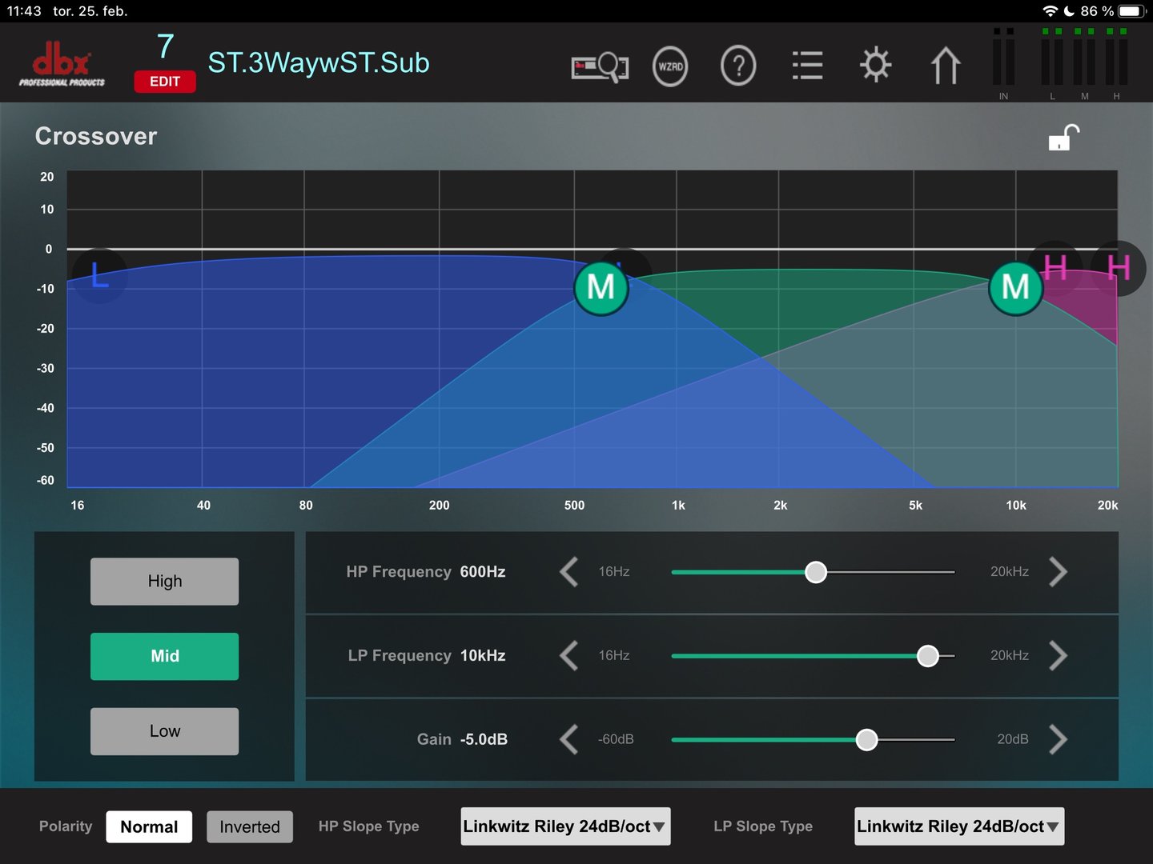Viewport: 1153px width, 864px height.
Task: Select the Mid band button
Action: pos(165,657)
